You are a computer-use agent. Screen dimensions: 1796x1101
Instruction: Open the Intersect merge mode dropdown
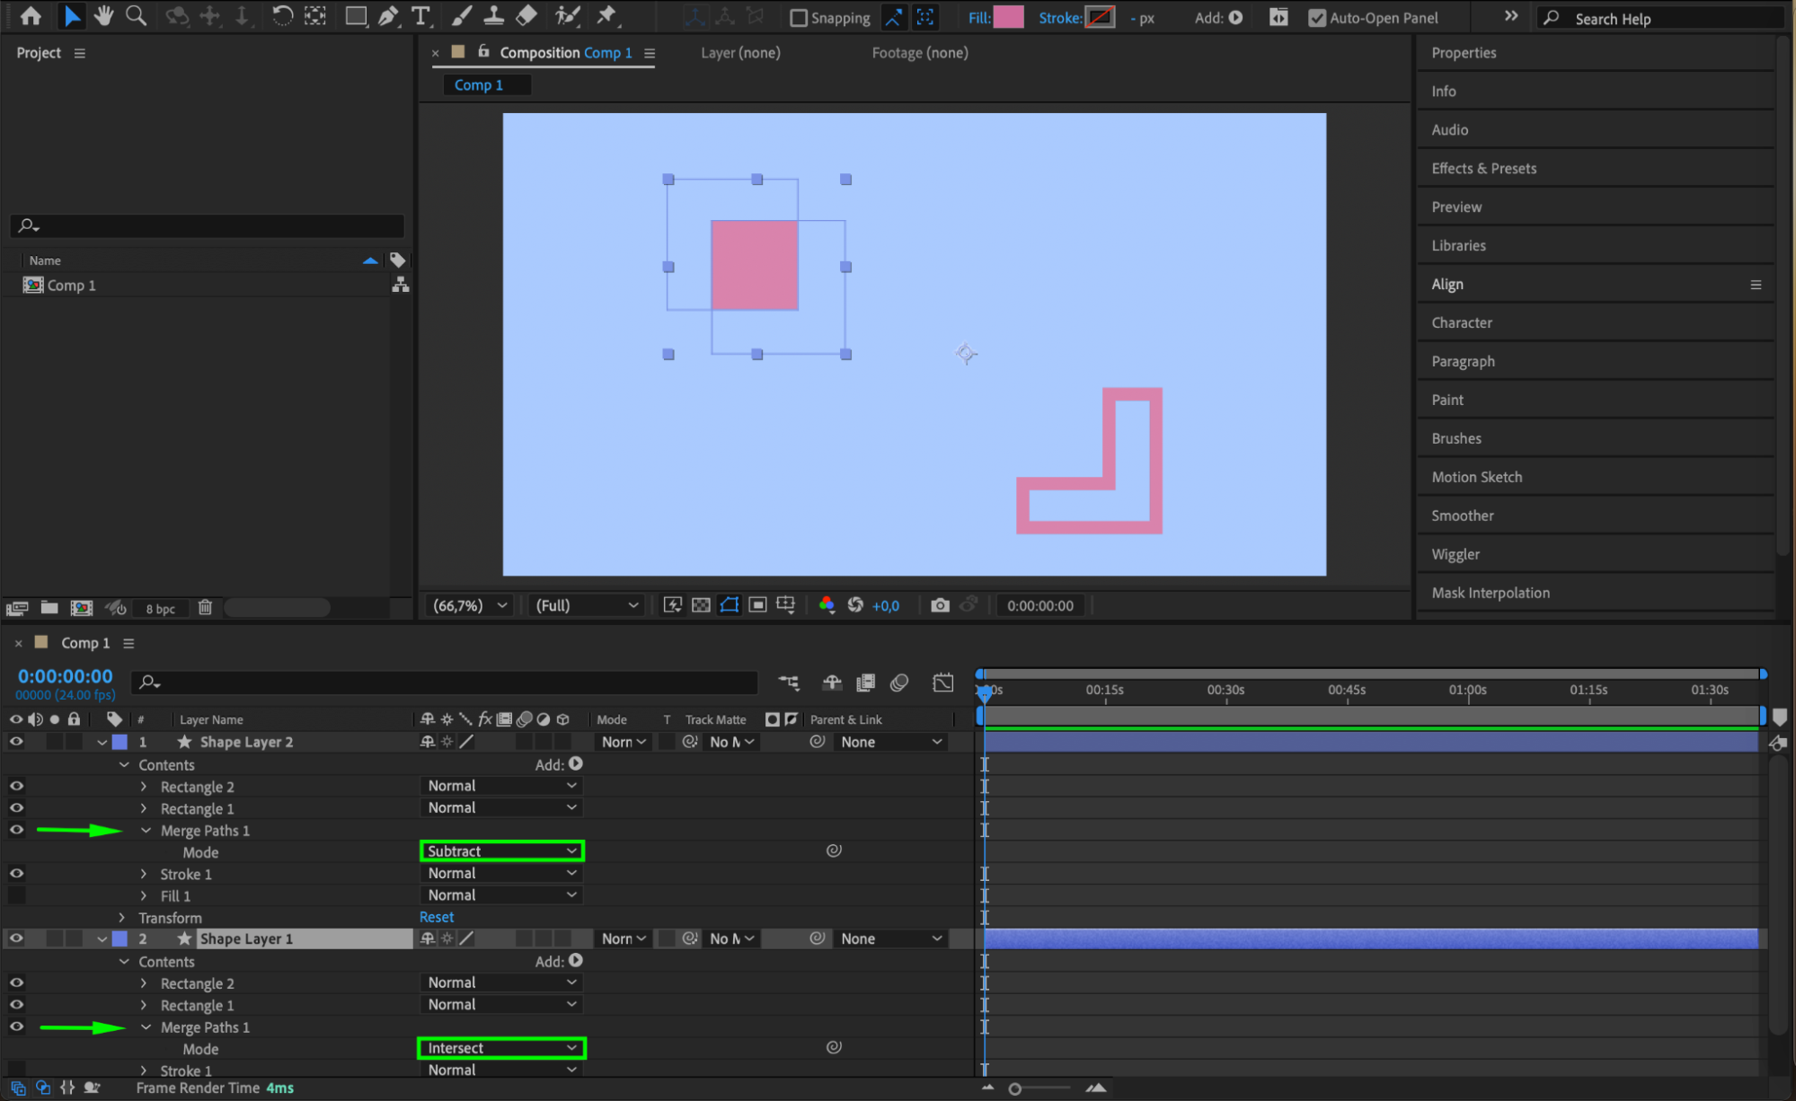501,1048
